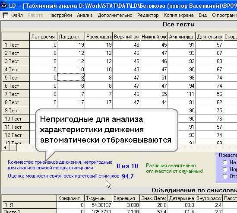Select the 12 Тест row header
The width and height of the screenshot is (237, 213).
point(16,135)
